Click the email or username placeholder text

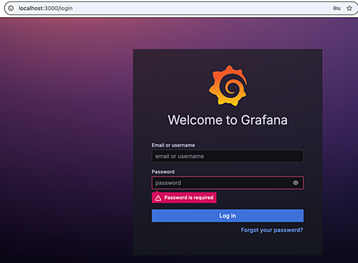tap(180, 157)
